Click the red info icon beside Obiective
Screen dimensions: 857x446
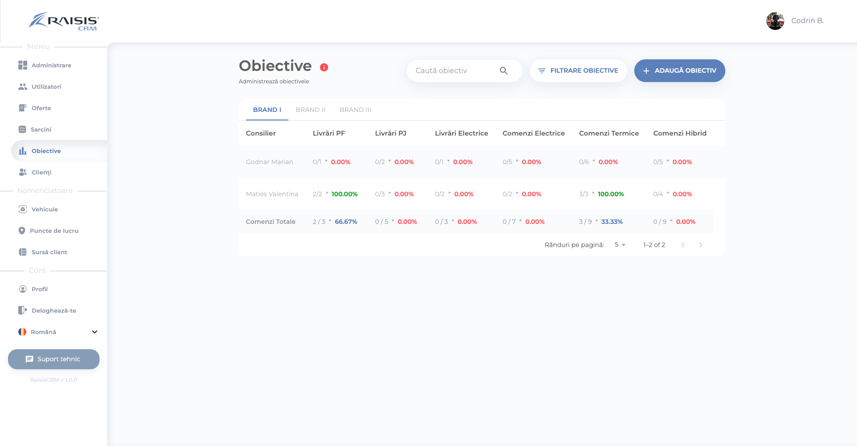click(324, 67)
